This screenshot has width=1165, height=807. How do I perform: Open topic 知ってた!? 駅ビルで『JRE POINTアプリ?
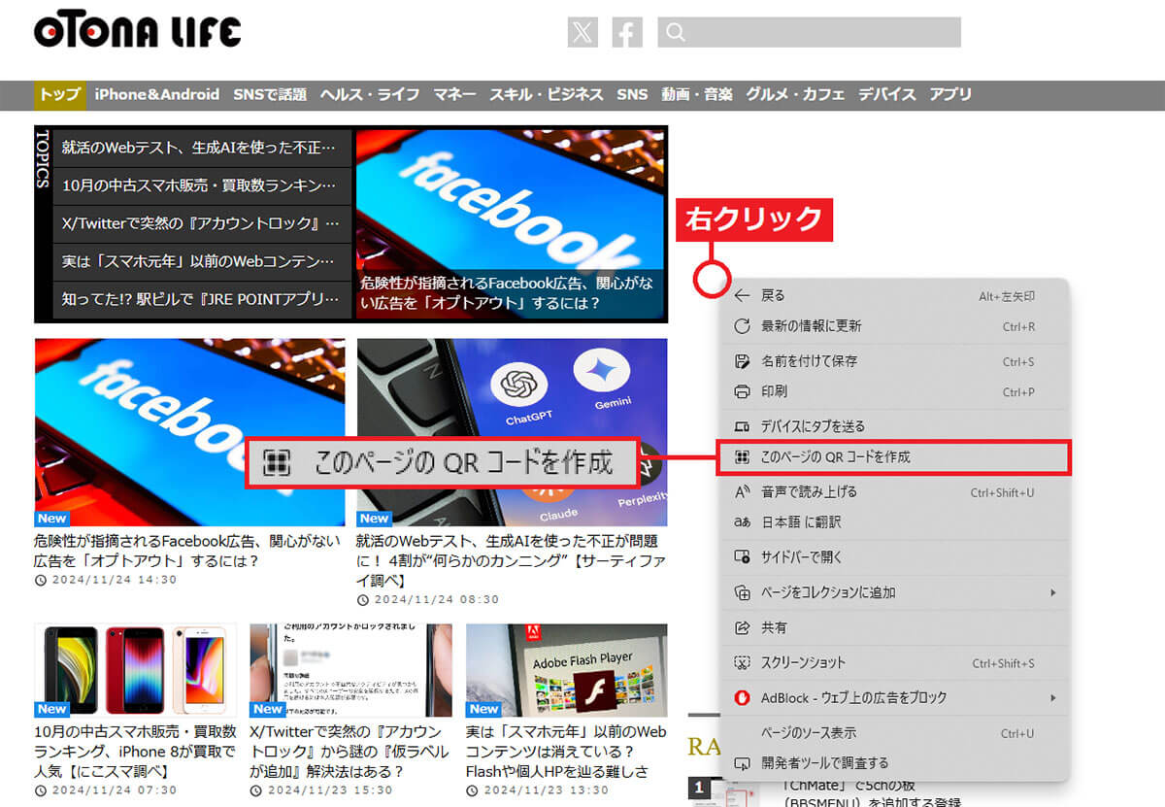point(202,299)
